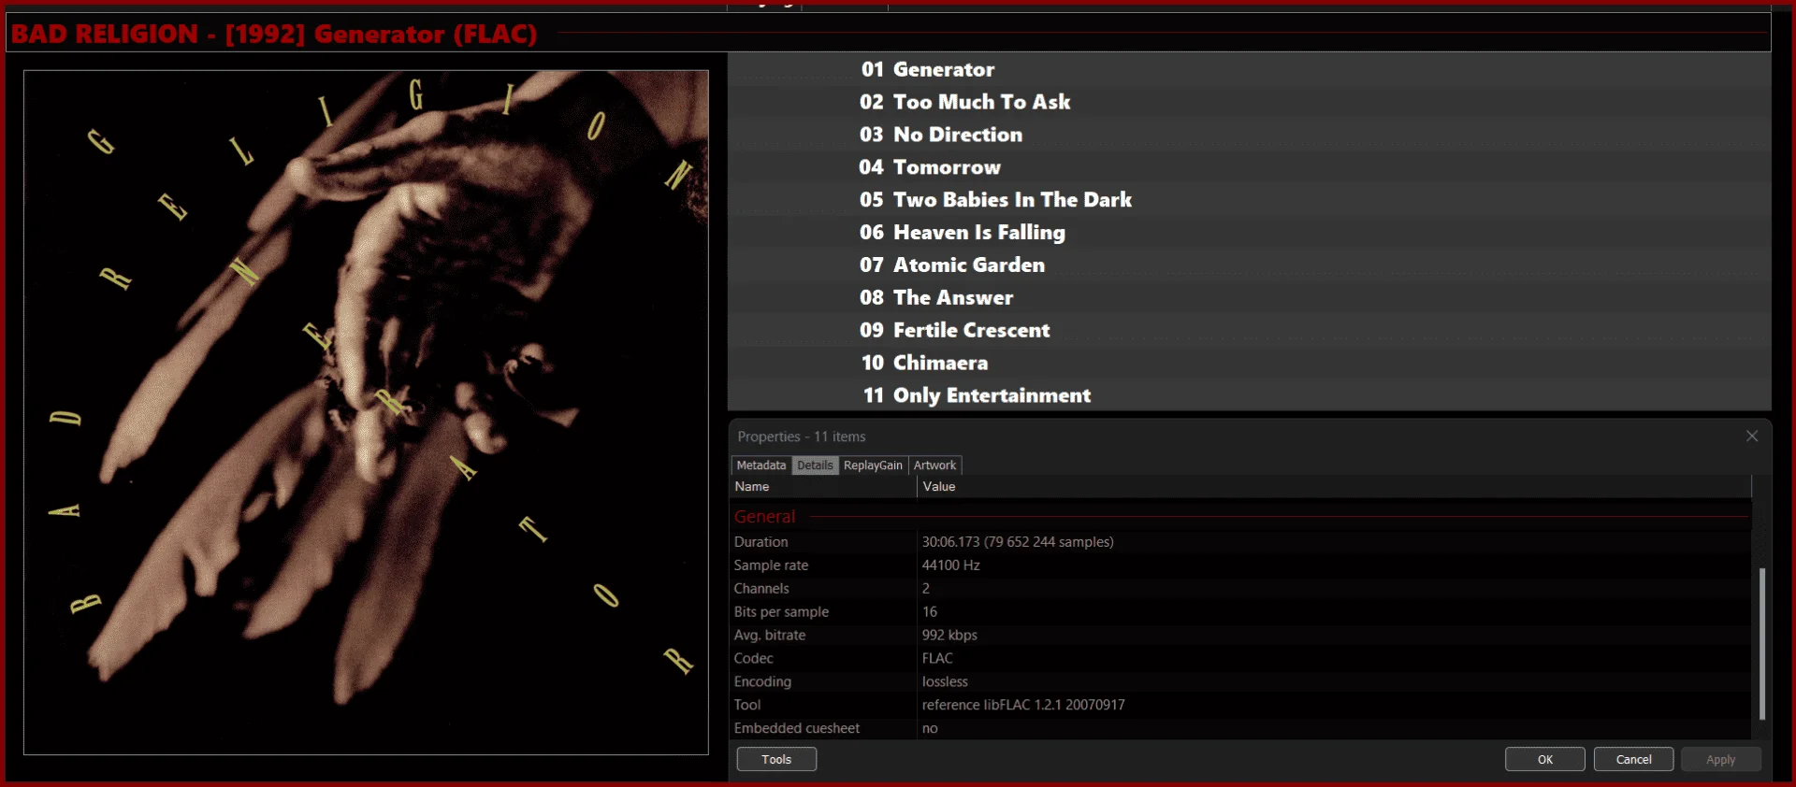
Task: Select track 02 Too Much To Ask
Action: [x=1250, y=102]
